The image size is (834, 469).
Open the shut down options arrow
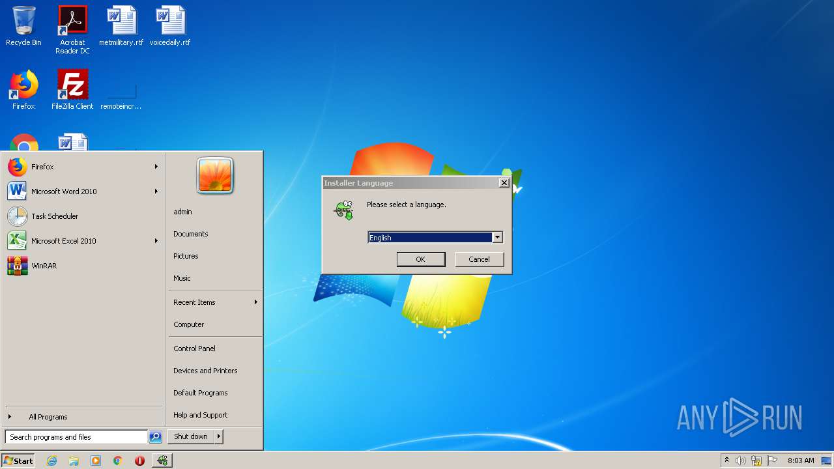coord(219,436)
